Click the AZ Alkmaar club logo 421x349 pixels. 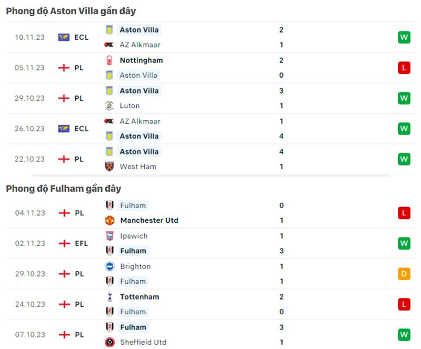[109, 45]
